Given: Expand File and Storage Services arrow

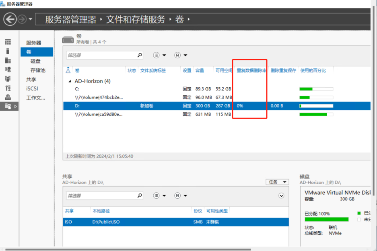Looking at the screenshot, I should (16, 106).
